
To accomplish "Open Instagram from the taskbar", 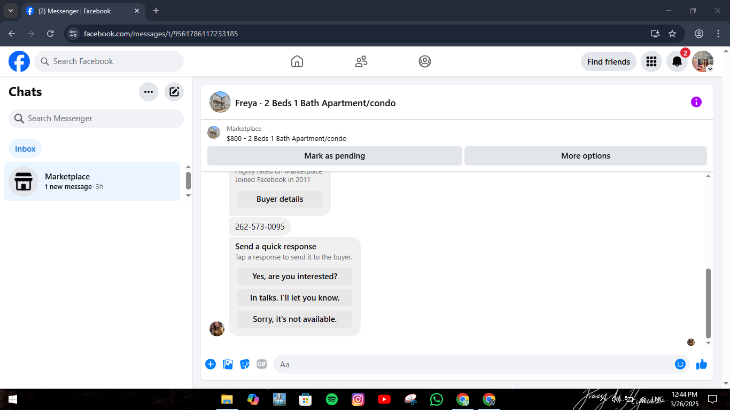I will pyautogui.click(x=358, y=399).
